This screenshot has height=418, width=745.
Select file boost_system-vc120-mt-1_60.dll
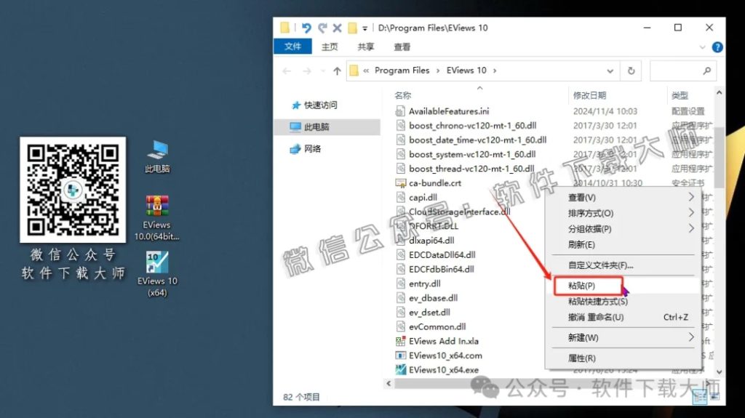[x=471, y=154]
